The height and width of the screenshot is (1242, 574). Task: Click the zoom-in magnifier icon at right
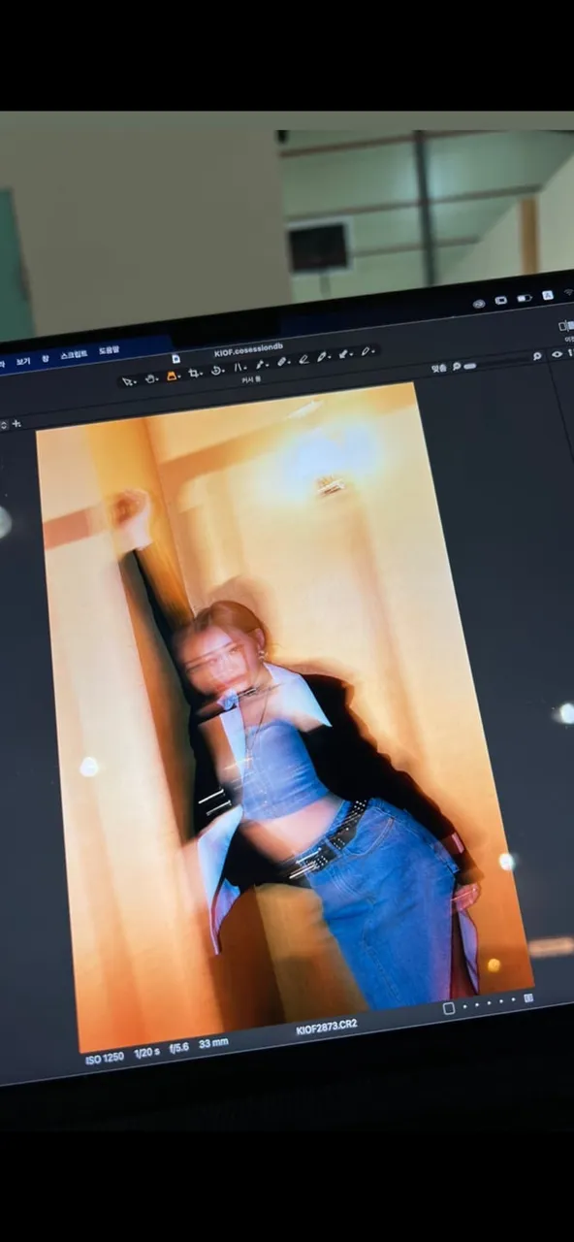[537, 357]
